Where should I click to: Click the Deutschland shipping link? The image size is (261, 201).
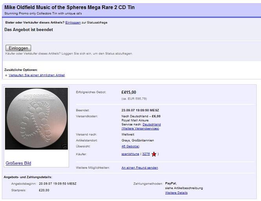tap(151, 124)
